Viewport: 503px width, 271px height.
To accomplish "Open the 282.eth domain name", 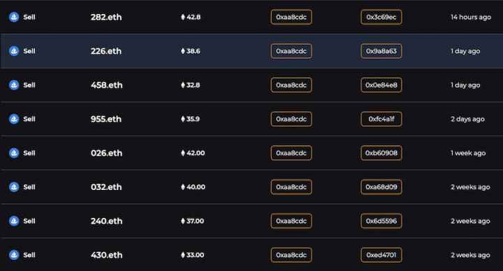I will pos(106,17).
